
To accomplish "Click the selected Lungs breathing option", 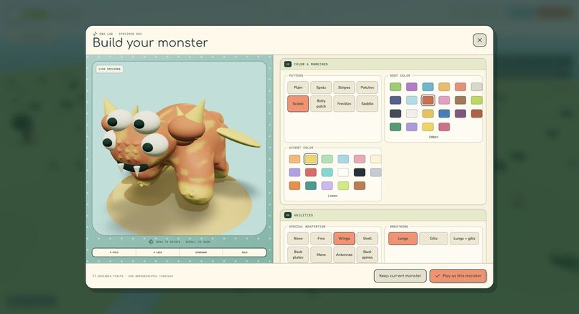I will click(x=402, y=239).
